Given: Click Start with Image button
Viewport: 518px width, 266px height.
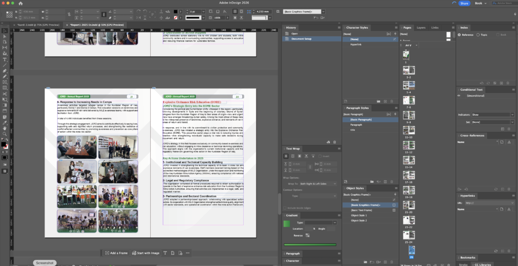Looking at the screenshot, I should click(x=145, y=253).
